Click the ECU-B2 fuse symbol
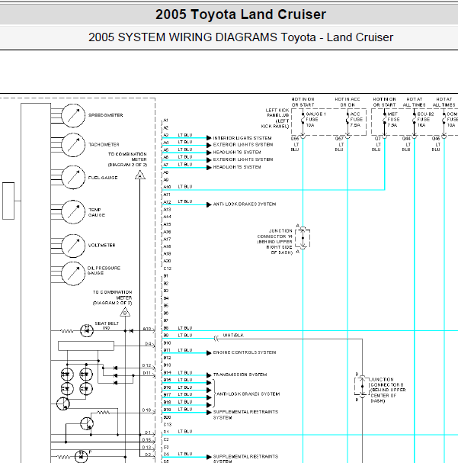This screenshot has height=463, width=458. tap(414, 120)
